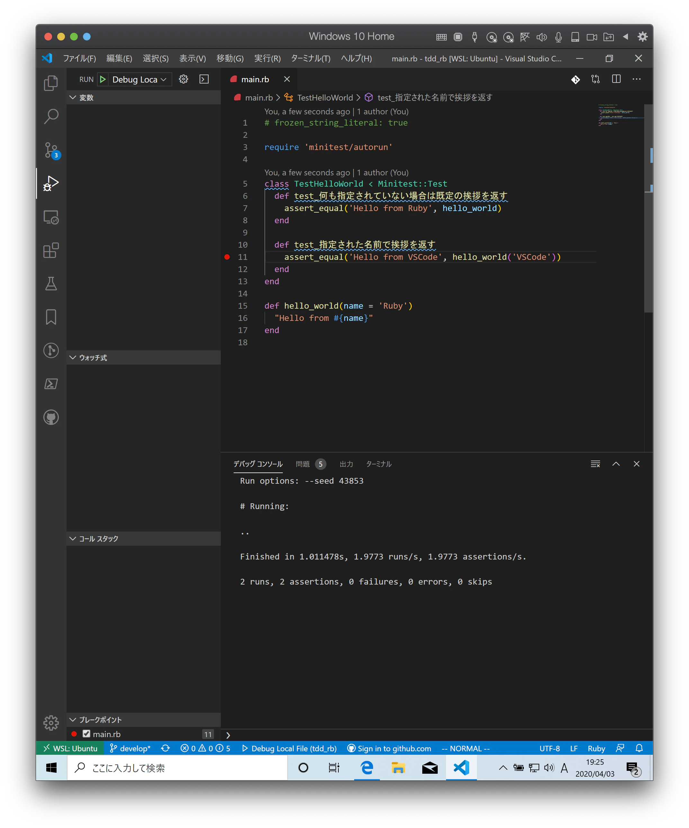This screenshot has height=828, width=689.
Task: Click Debug Local File (tdd_rb) in status bar
Action: pyautogui.click(x=289, y=748)
